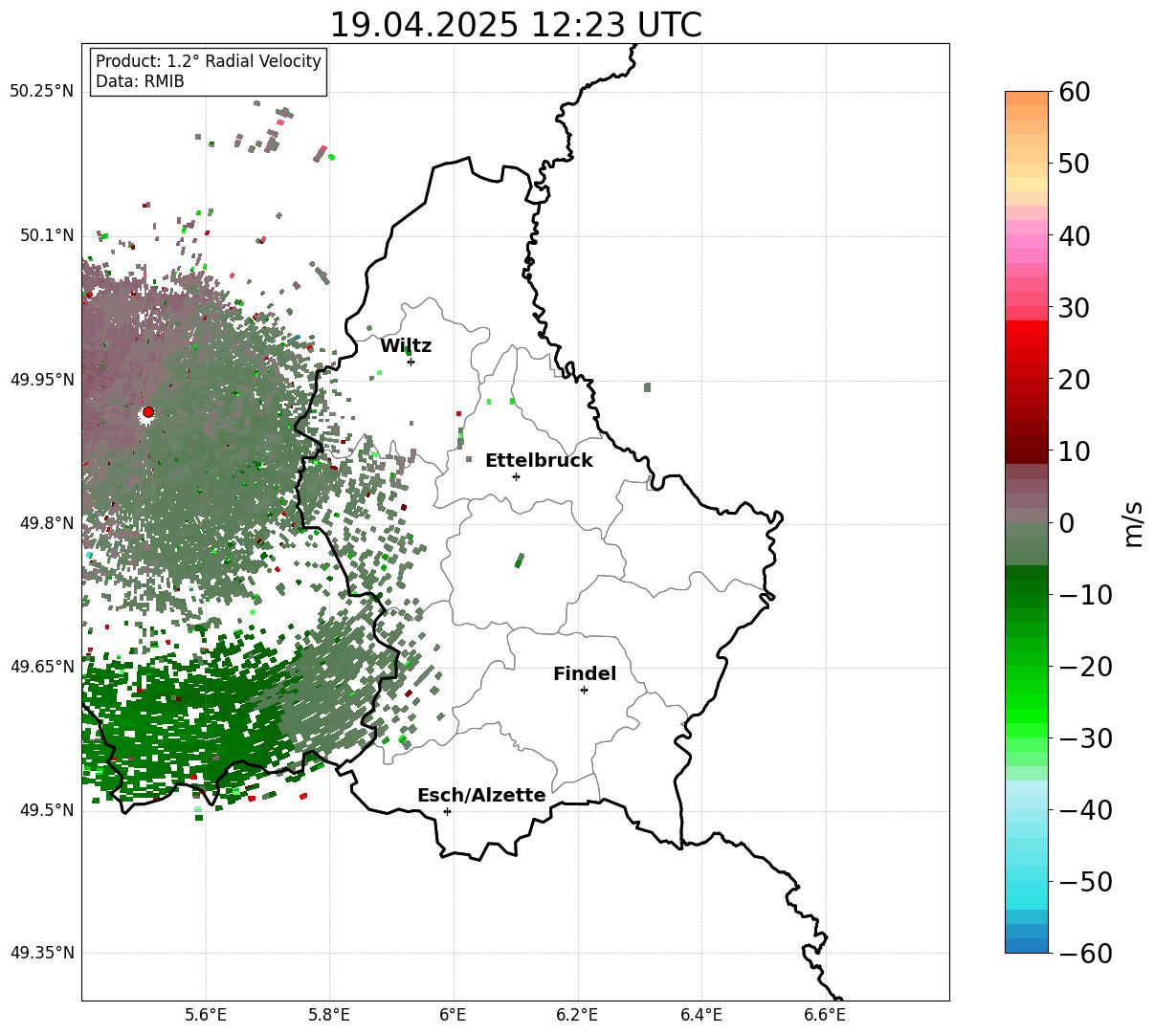The height and width of the screenshot is (1034, 1155).
Task: Click the latitude label 49.8°N
Action: [46, 523]
